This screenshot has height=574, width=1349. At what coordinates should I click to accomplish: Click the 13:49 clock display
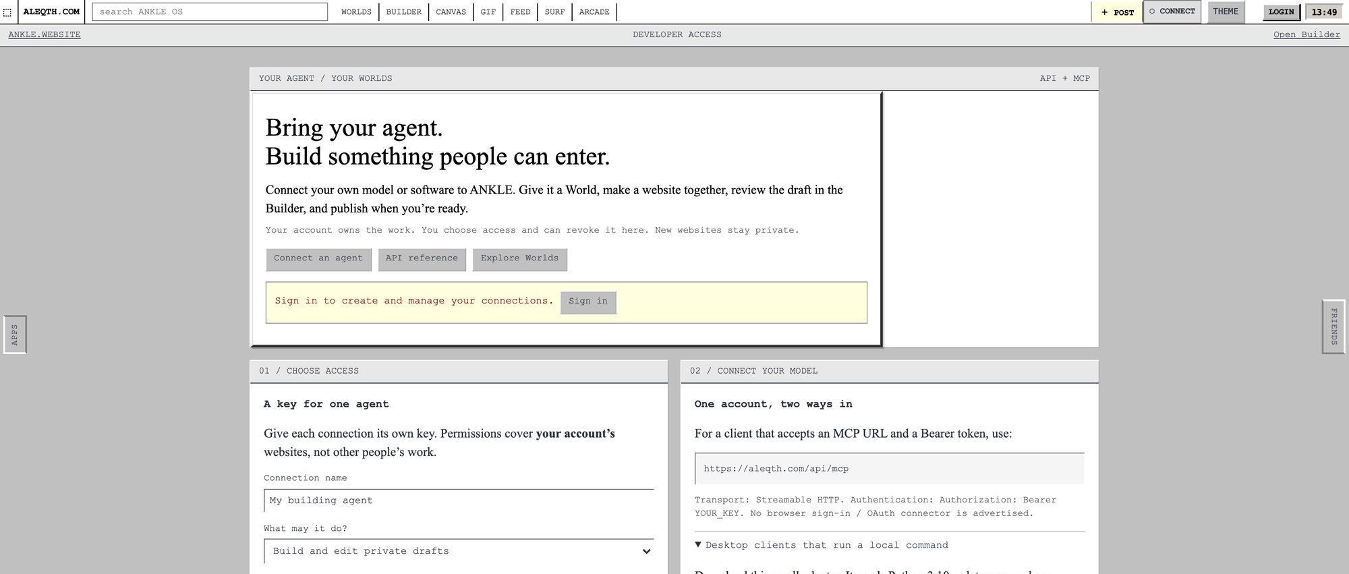coord(1324,12)
